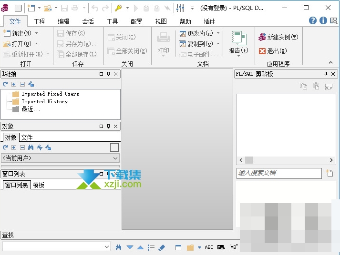The width and height of the screenshot is (340, 255).
Task: Open the 打开(O) dropdown arrow
Action: coord(36,43)
